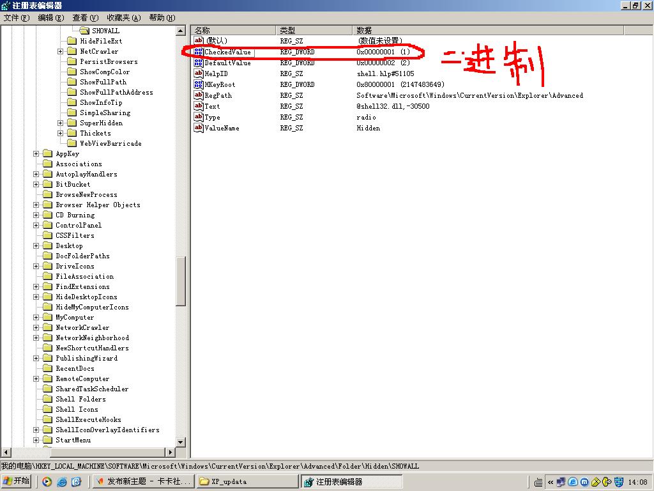Open the 文件(F) menu
The width and height of the screenshot is (654, 491).
[17, 17]
